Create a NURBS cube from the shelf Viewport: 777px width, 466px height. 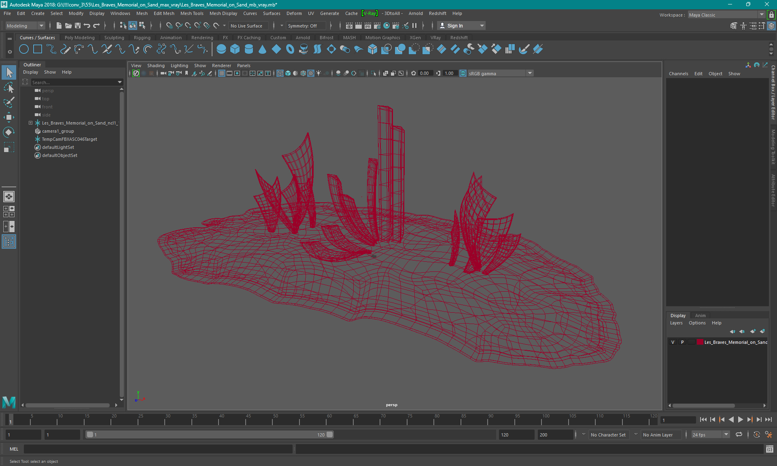click(235, 49)
